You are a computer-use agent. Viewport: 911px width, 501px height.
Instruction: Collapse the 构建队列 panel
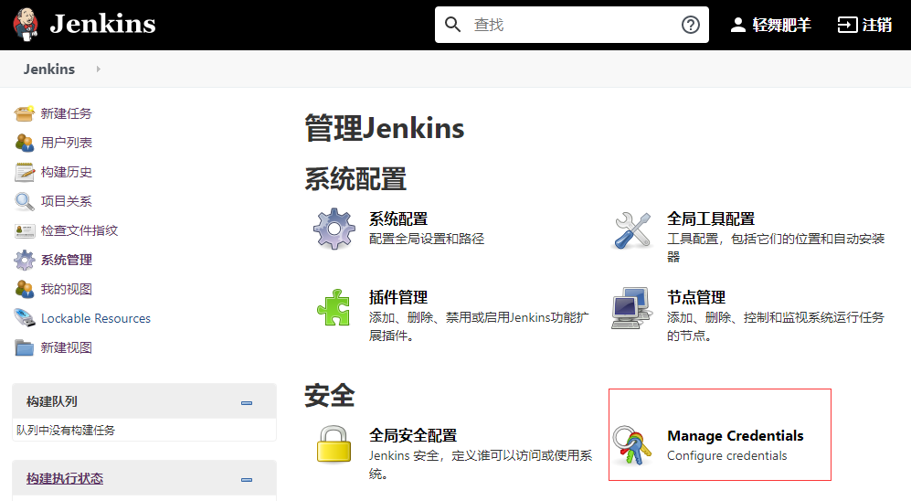point(247,403)
